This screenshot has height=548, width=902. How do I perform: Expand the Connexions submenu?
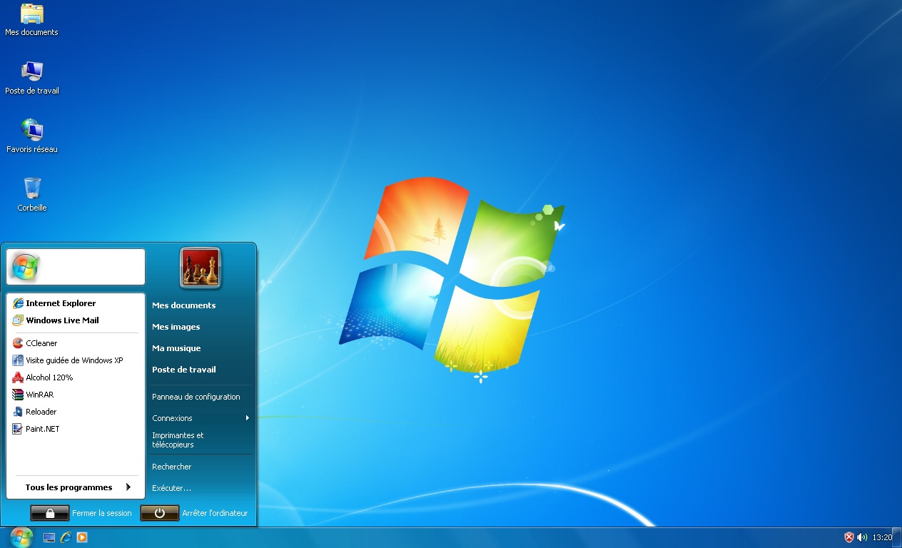pos(202,418)
